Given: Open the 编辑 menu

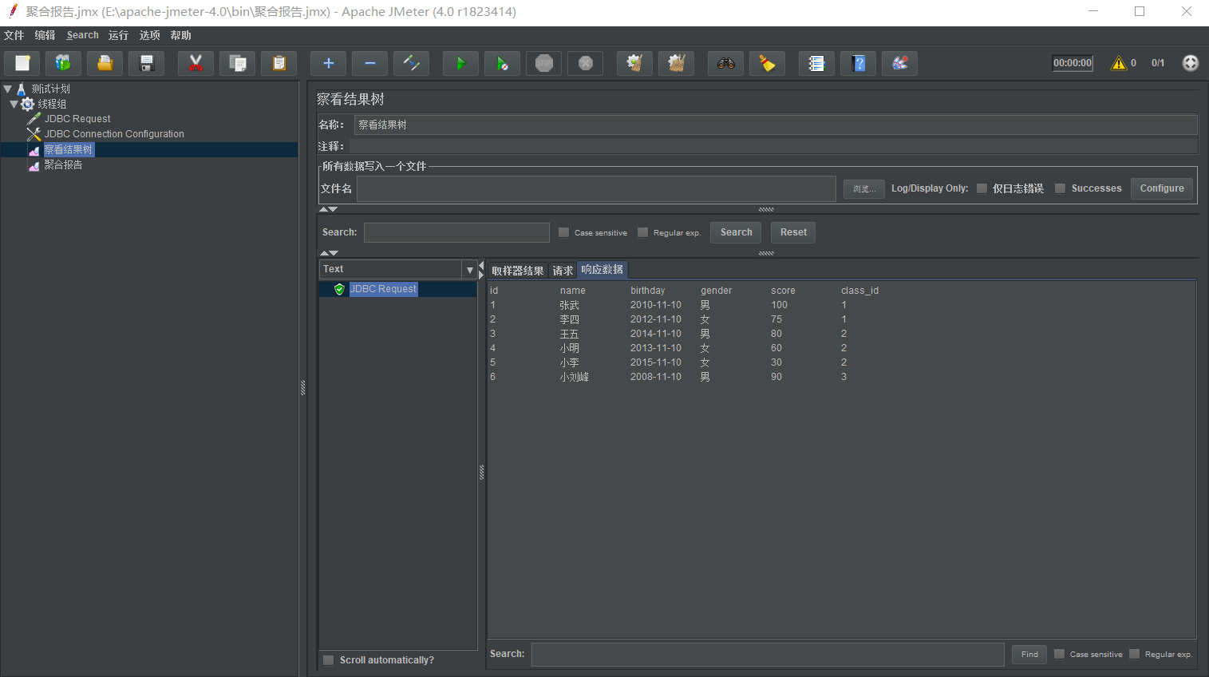Looking at the screenshot, I should (45, 35).
